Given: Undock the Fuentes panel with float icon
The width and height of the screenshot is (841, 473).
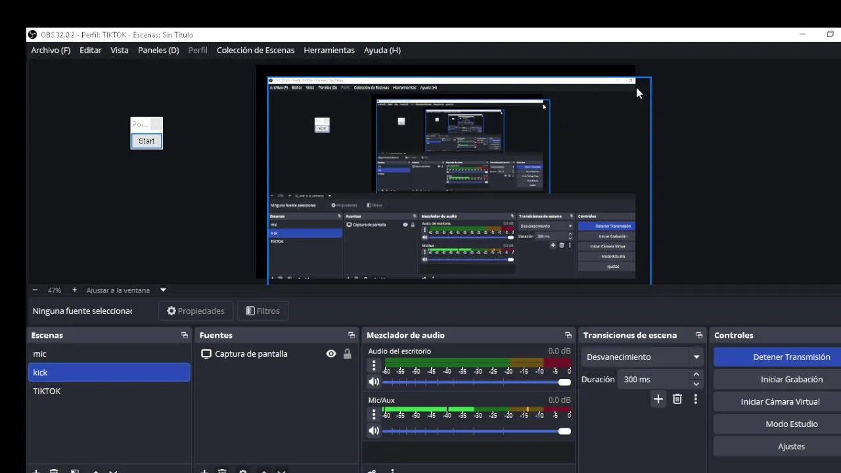Looking at the screenshot, I should coord(352,335).
